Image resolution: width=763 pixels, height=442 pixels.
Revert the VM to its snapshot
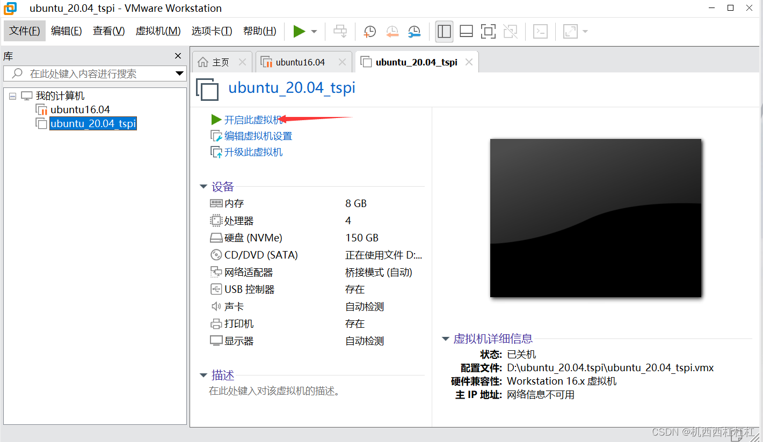point(392,32)
